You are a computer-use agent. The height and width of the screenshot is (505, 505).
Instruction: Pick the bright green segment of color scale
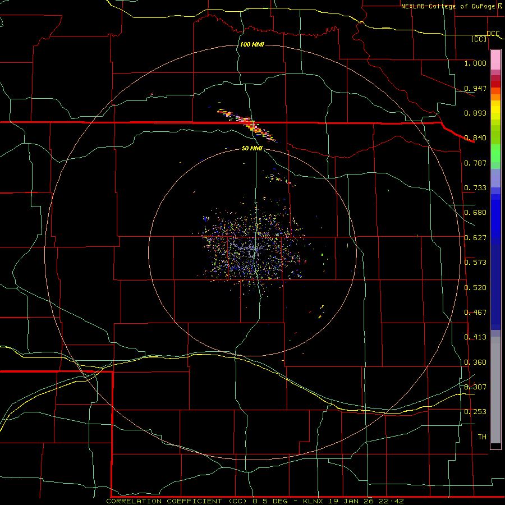point(495,153)
